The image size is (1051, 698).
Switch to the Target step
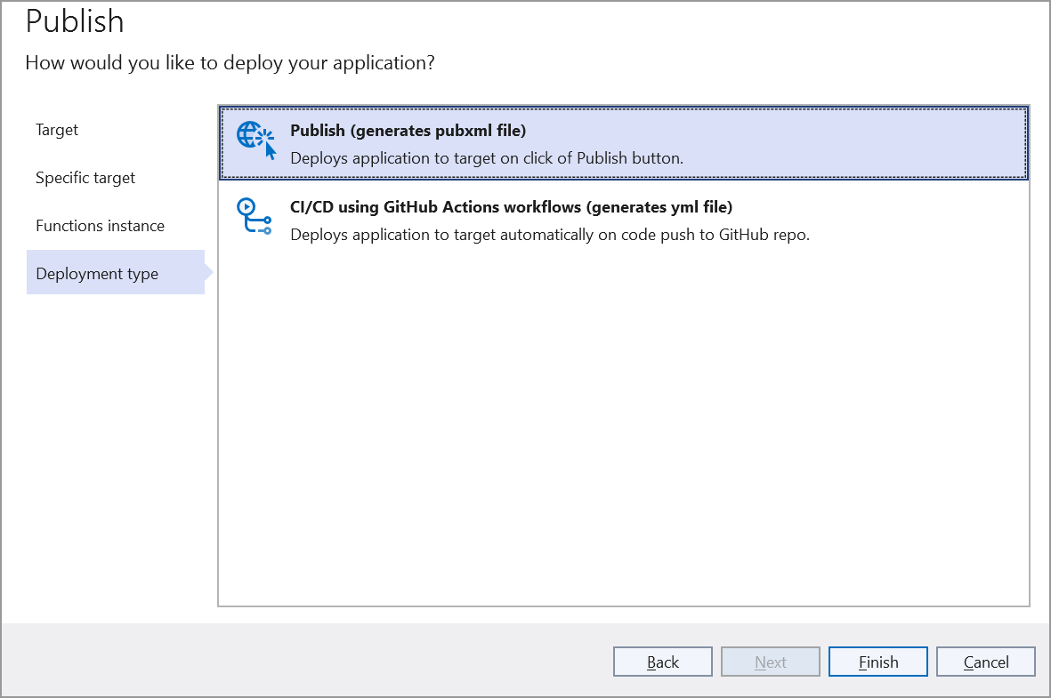click(57, 129)
